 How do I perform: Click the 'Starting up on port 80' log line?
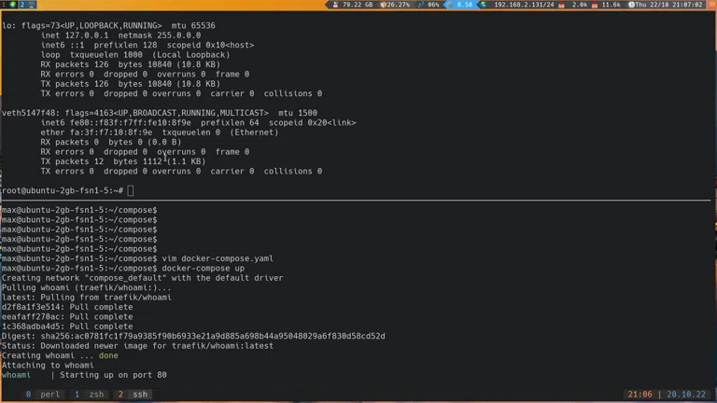point(114,375)
